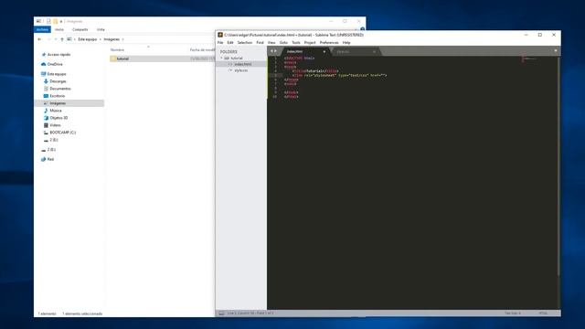Click the DOCTYPE html line in editor
The image size is (585, 329).
point(299,58)
